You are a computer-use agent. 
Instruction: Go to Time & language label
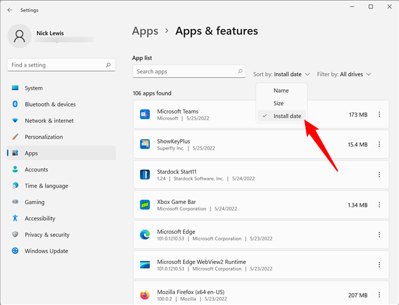pyautogui.click(x=46, y=186)
